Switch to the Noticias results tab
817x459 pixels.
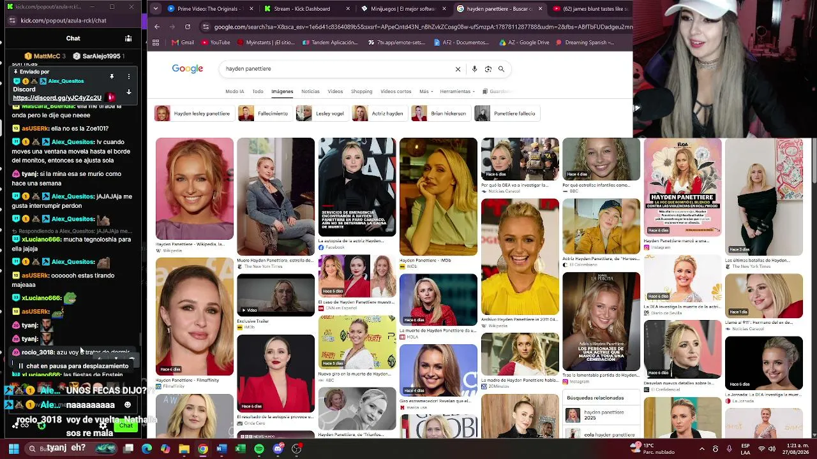(310, 92)
